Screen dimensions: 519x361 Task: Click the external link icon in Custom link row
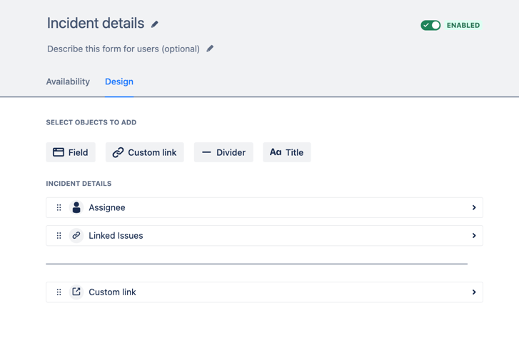point(76,292)
